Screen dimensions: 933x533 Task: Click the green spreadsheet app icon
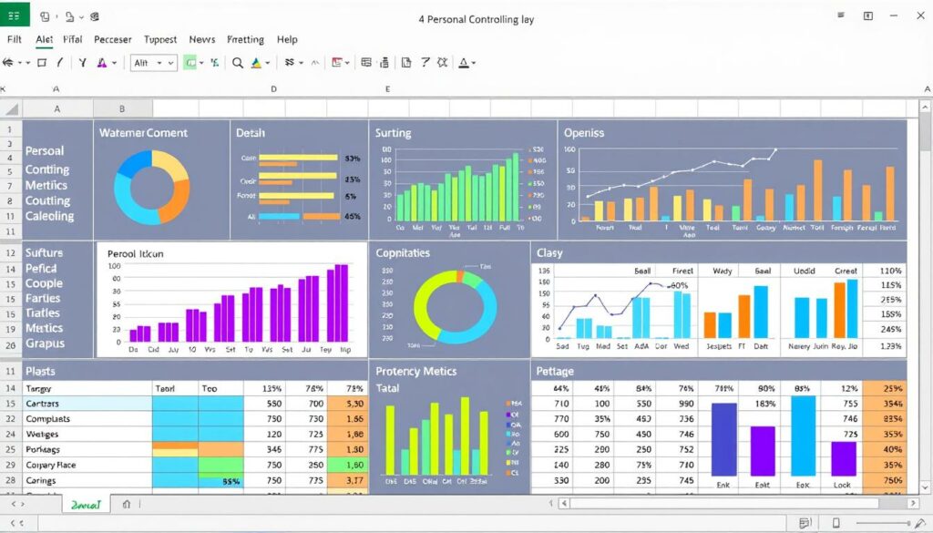coord(15,15)
